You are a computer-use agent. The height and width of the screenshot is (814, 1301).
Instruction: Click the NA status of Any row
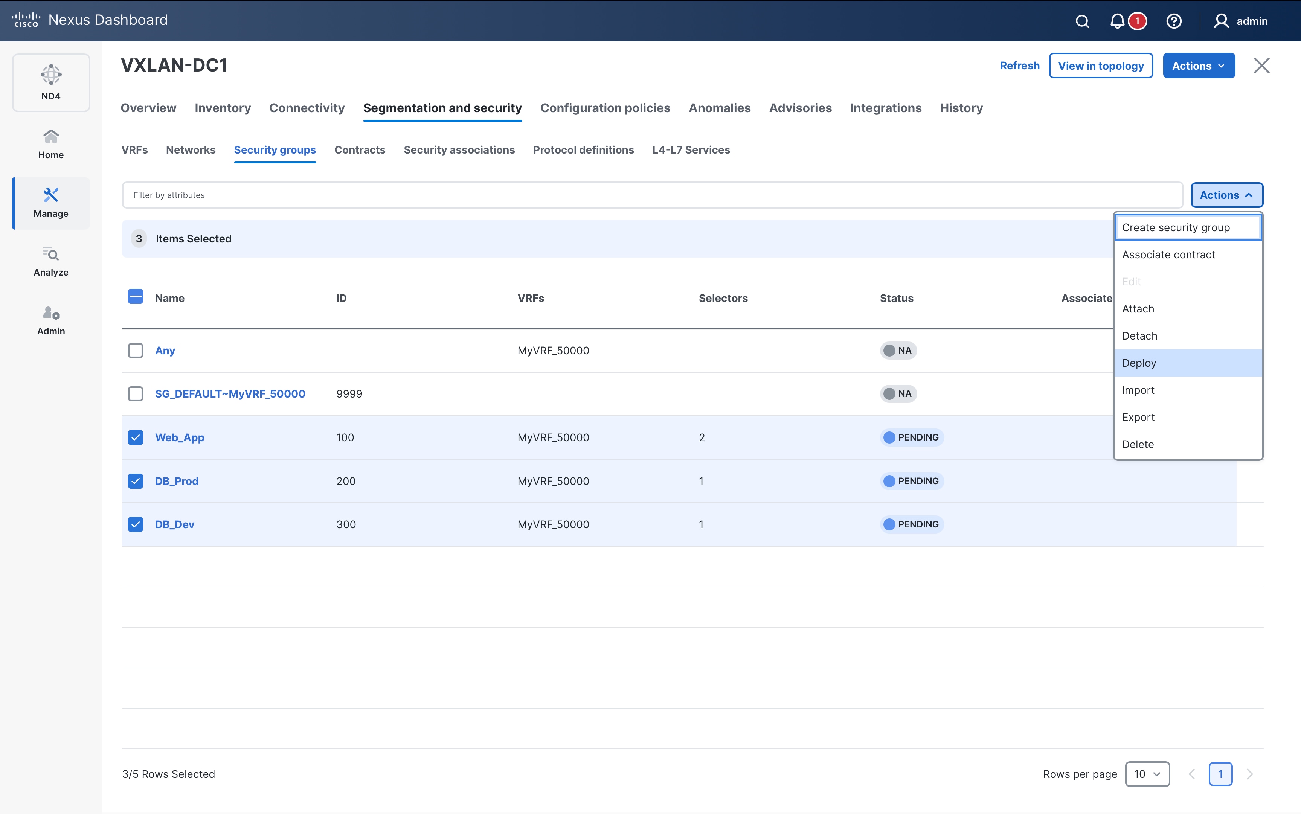click(898, 351)
